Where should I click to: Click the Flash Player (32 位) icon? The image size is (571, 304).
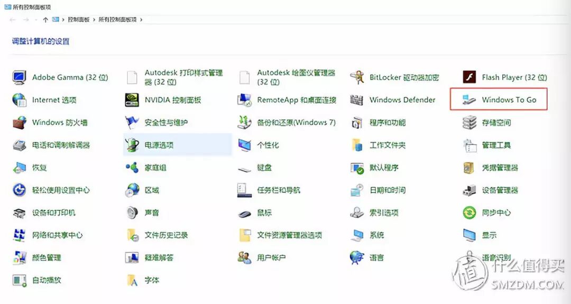click(x=469, y=77)
